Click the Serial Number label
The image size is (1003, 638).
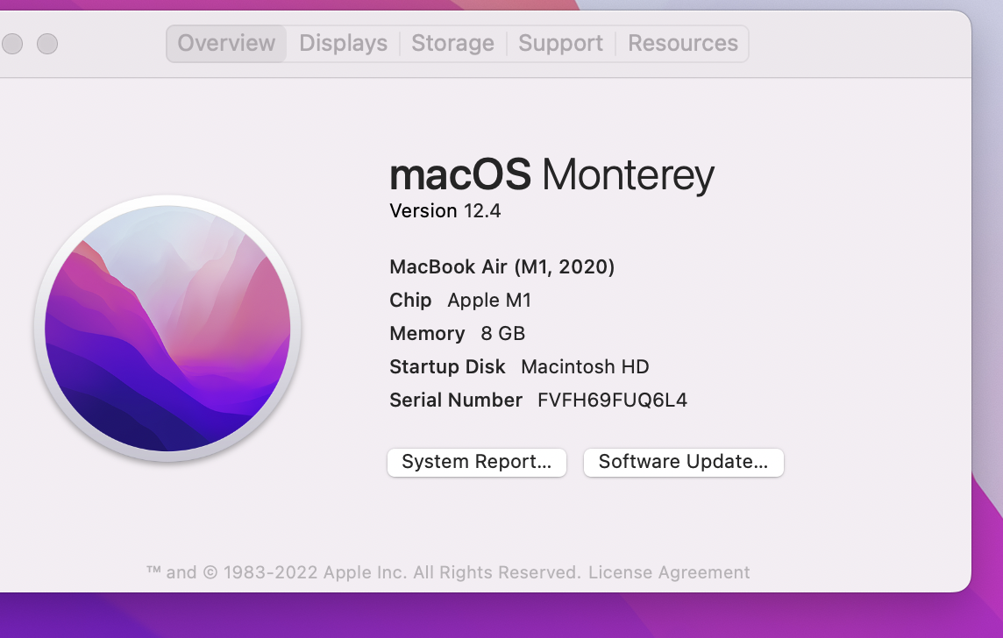(456, 401)
